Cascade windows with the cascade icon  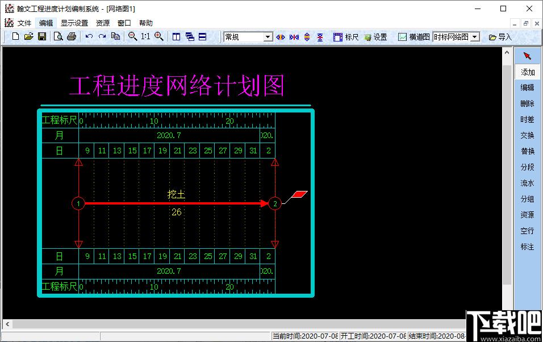tap(190, 37)
